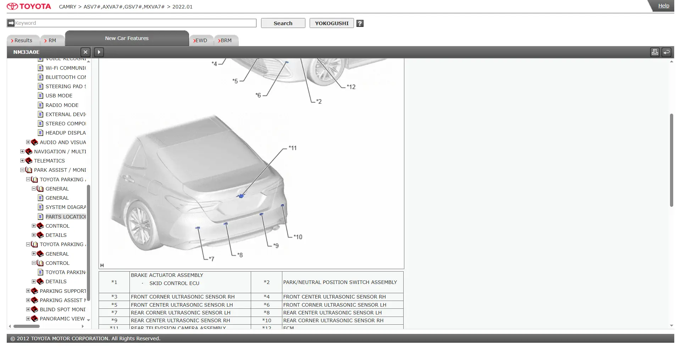681x347 pixels.
Task: Click the EXTERNAL DEVICE page icon
Action: [40, 114]
